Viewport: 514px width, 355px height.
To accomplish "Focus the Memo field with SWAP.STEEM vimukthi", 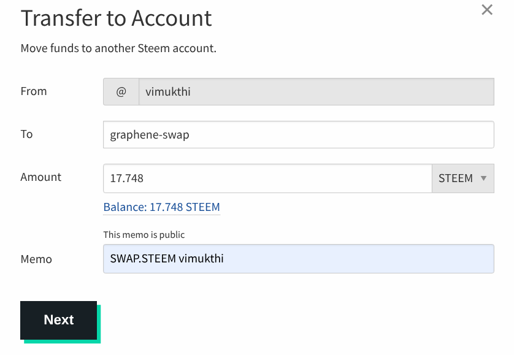I will [x=298, y=259].
